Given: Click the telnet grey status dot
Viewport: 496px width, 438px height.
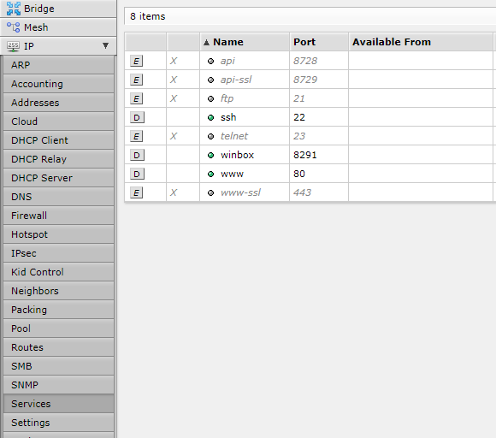Looking at the screenshot, I should (210, 136).
